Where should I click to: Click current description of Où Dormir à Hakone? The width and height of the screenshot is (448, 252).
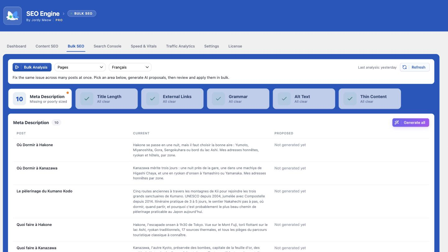(x=196, y=150)
